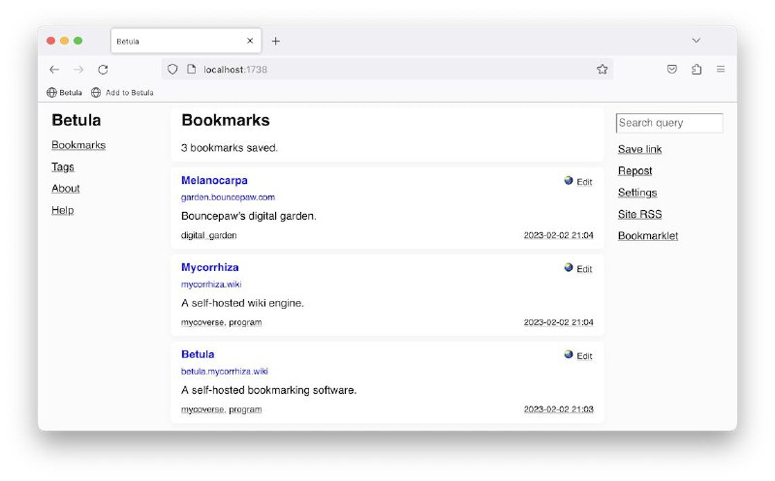The width and height of the screenshot is (775, 481).
Task: Click the shield tracking protection icon
Action: 172,69
